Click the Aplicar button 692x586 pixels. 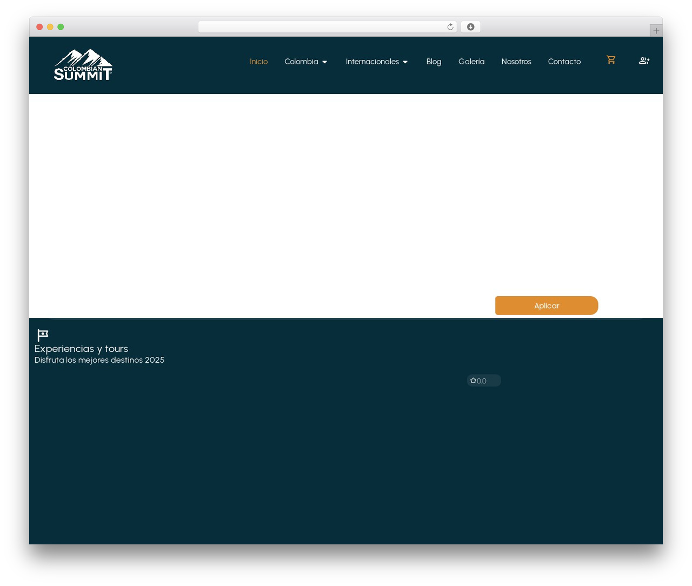(547, 305)
